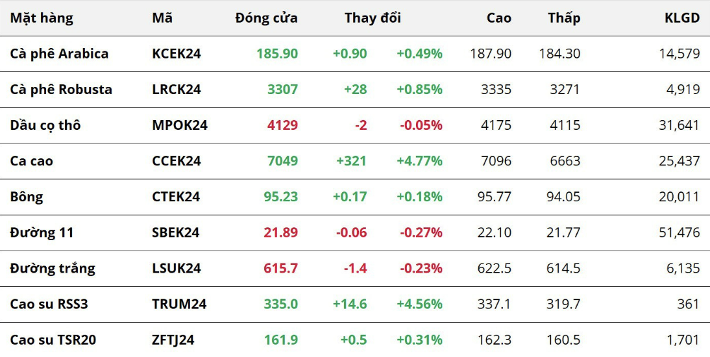Screen dimensions: 710x357
Task: Click the Thay đổi column header
Action: click(373, 18)
